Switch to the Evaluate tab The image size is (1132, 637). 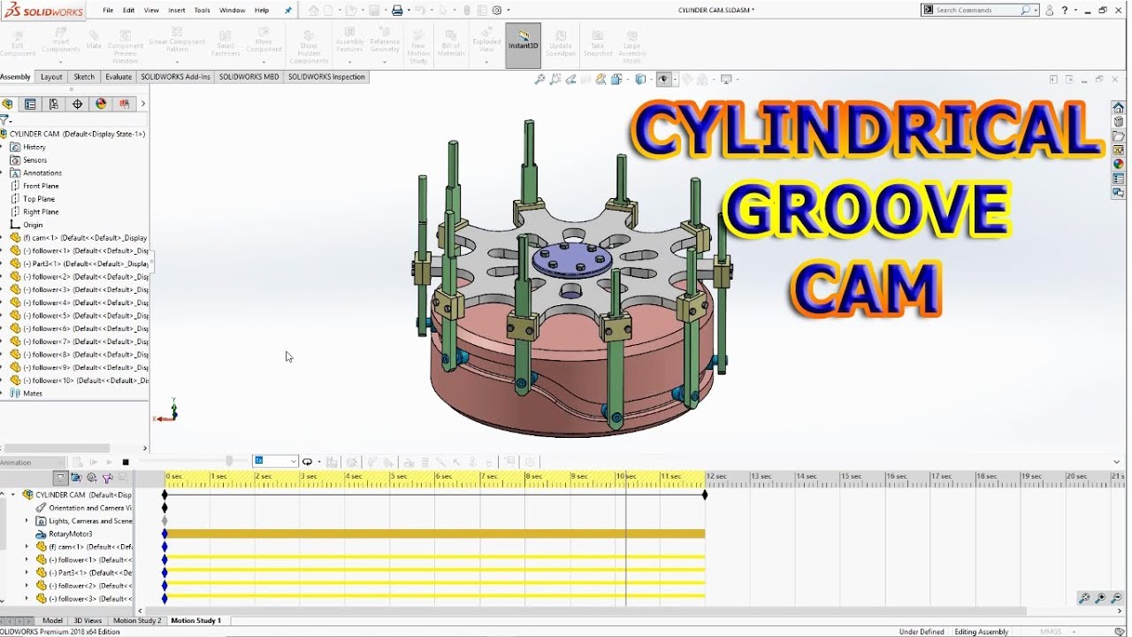(x=119, y=77)
